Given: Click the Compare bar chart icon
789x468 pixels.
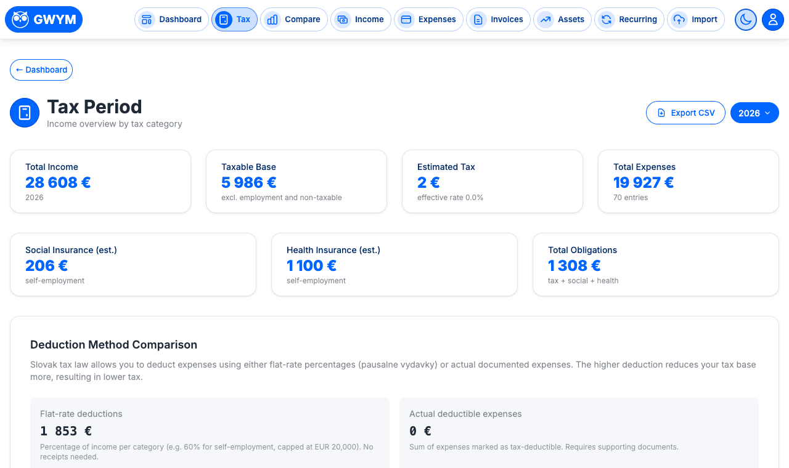Looking at the screenshot, I should point(272,20).
